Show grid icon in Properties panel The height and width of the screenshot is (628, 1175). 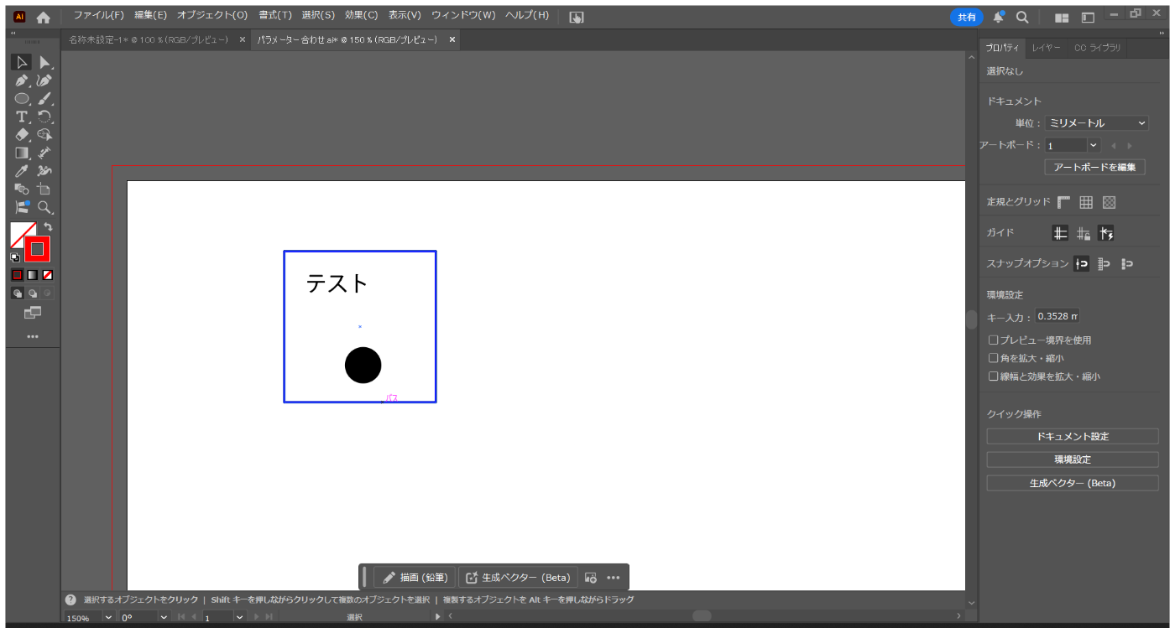coord(1086,202)
